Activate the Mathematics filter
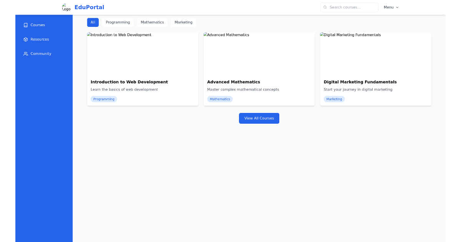 152,22
